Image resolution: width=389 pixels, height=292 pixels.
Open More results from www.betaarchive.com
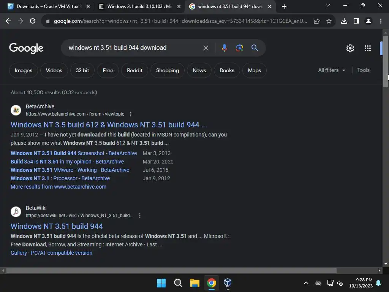point(59,187)
